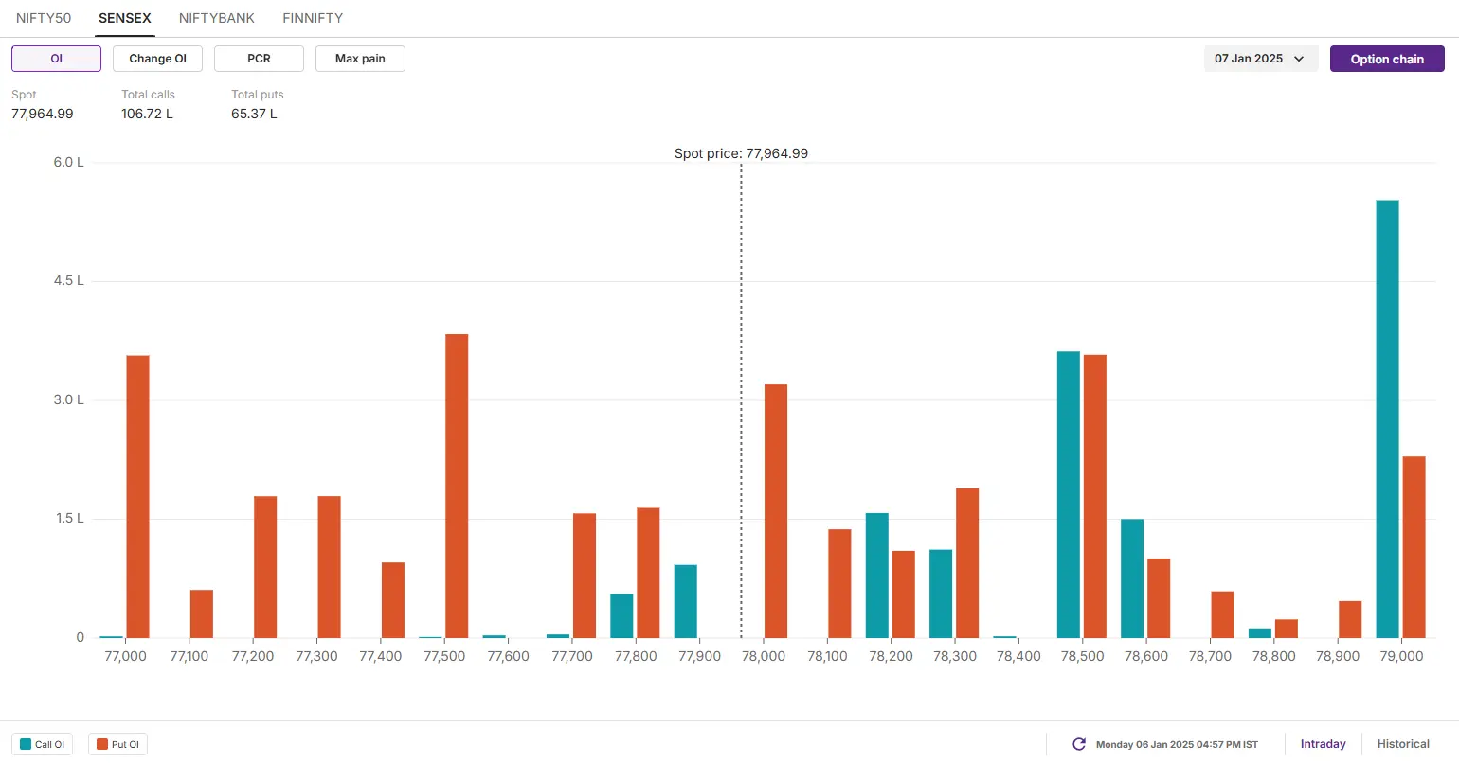Click the 77,400 put OI bar
This screenshot has width=1459, height=763.
tap(393, 600)
